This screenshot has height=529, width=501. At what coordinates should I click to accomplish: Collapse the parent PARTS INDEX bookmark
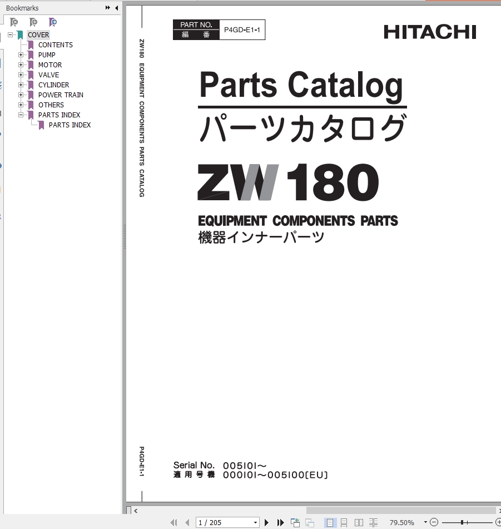pos(21,115)
